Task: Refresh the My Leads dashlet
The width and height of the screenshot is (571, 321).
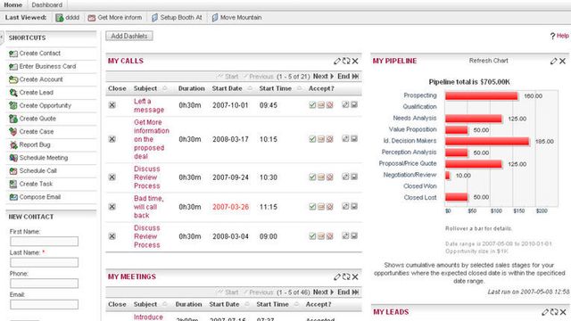Action: pos(554,312)
